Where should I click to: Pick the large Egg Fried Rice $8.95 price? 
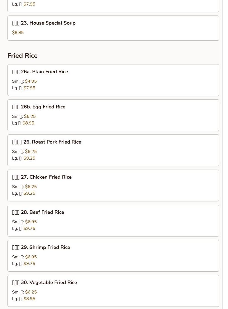point(28,123)
